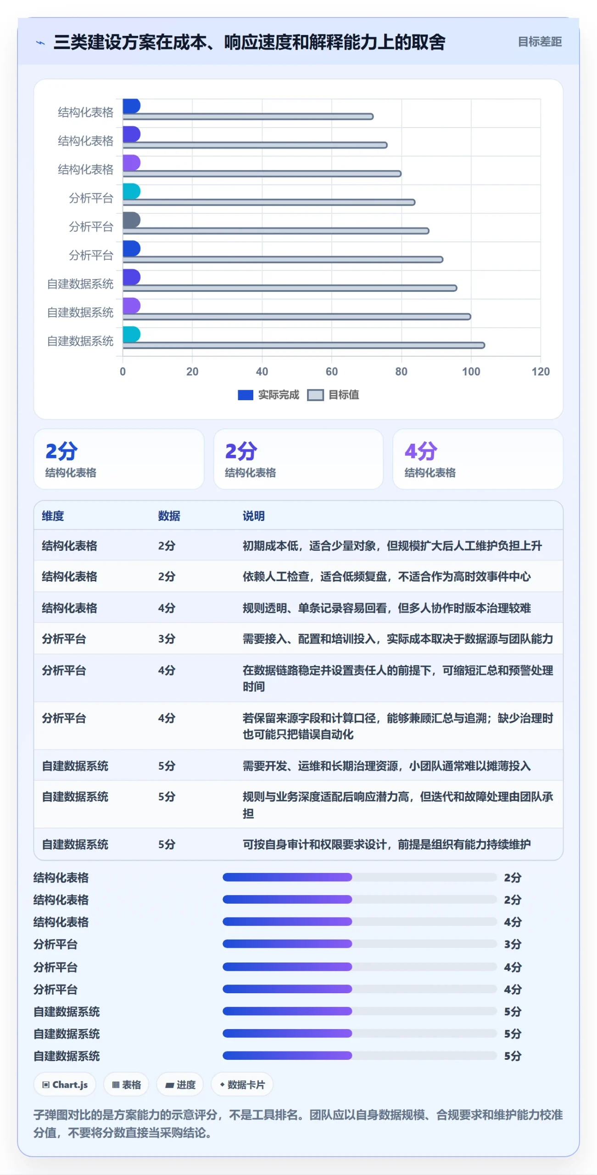Click the grid icon in 表格 tag
Viewport: 597px width, 1175px height.
click(x=116, y=1085)
